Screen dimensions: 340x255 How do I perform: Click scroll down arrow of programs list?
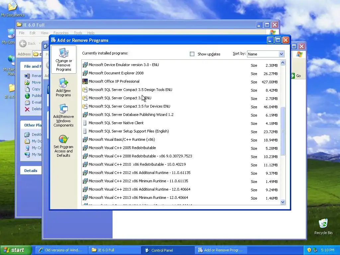pyautogui.click(x=283, y=202)
